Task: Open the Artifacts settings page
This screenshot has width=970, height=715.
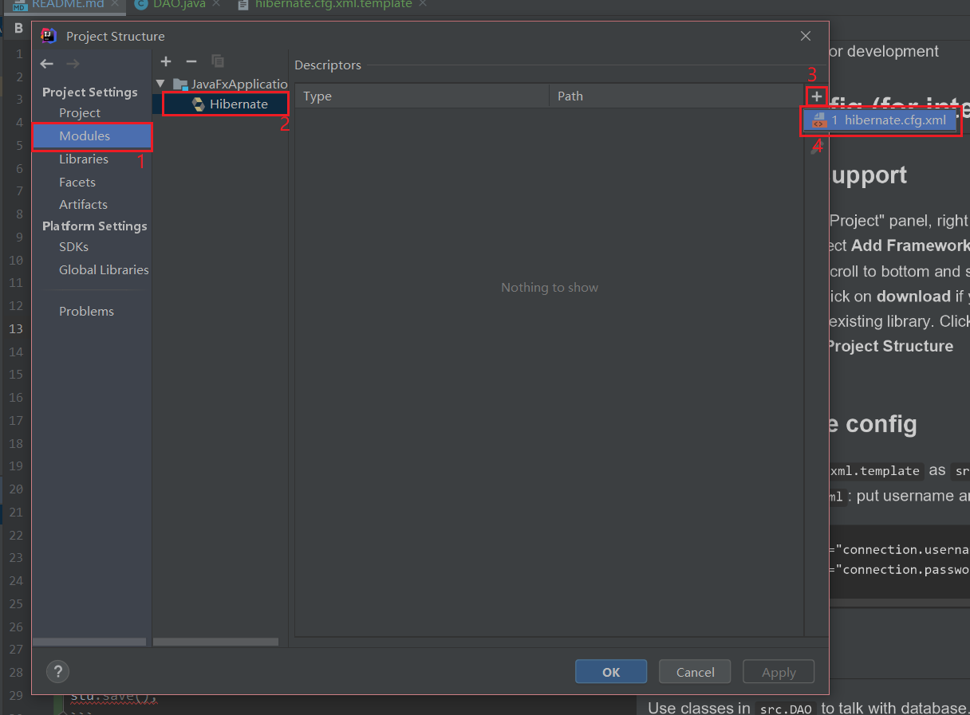Action: (83, 205)
